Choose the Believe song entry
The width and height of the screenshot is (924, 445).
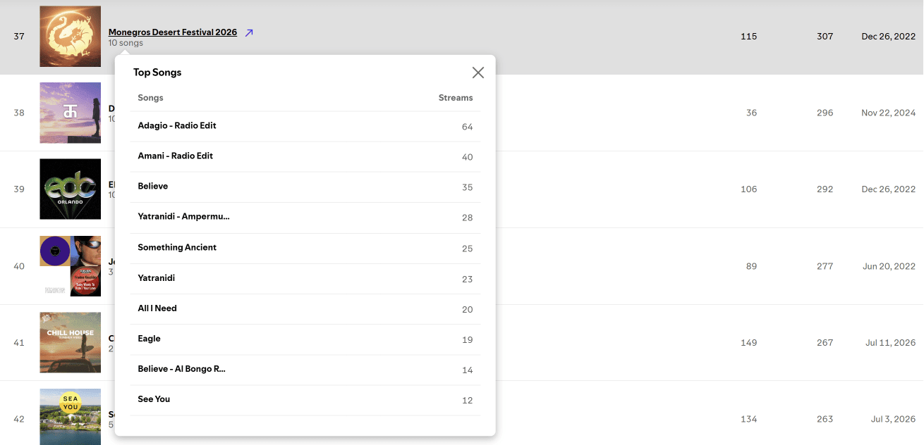click(305, 187)
